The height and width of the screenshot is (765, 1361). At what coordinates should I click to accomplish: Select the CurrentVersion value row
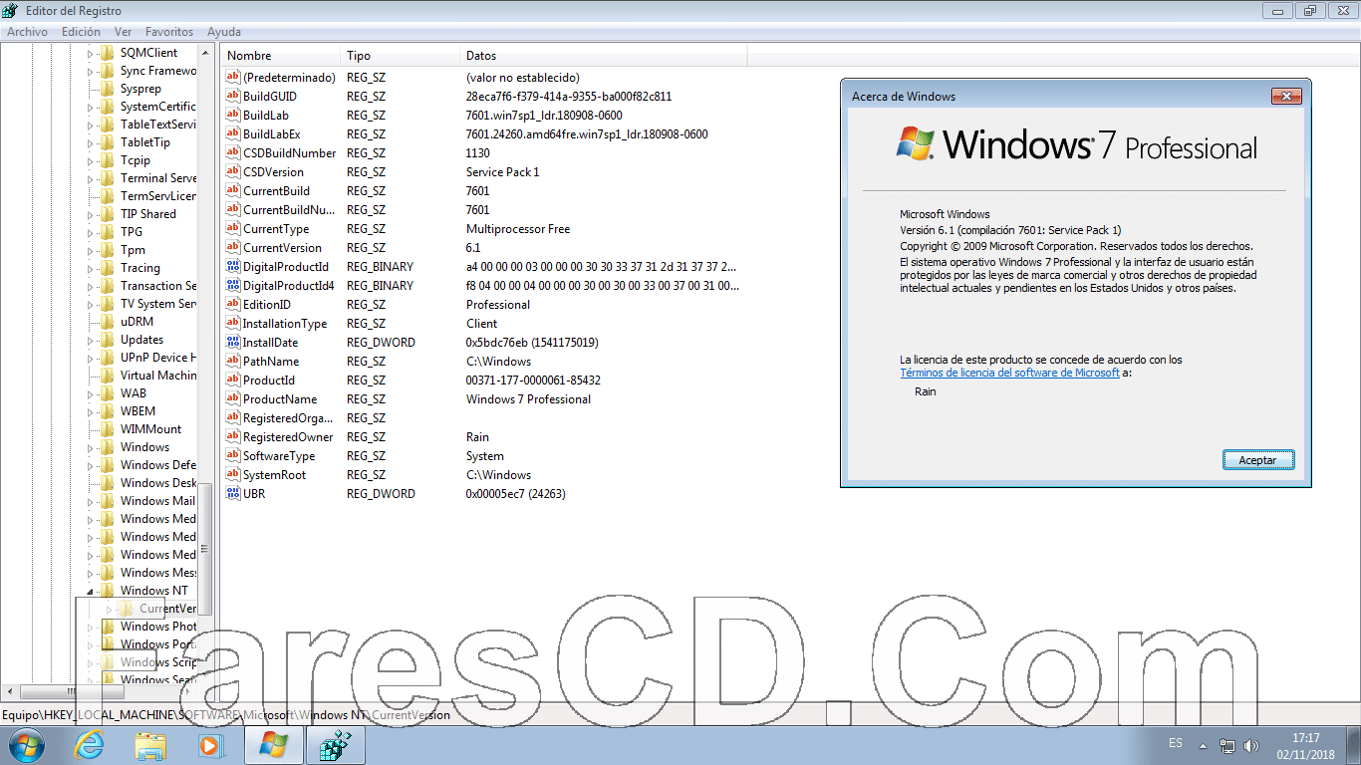[x=485, y=248]
